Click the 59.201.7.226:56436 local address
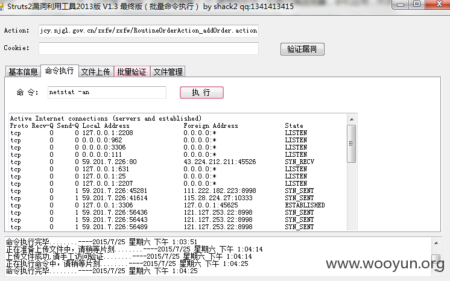The width and height of the screenshot is (450, 281). 115,212
